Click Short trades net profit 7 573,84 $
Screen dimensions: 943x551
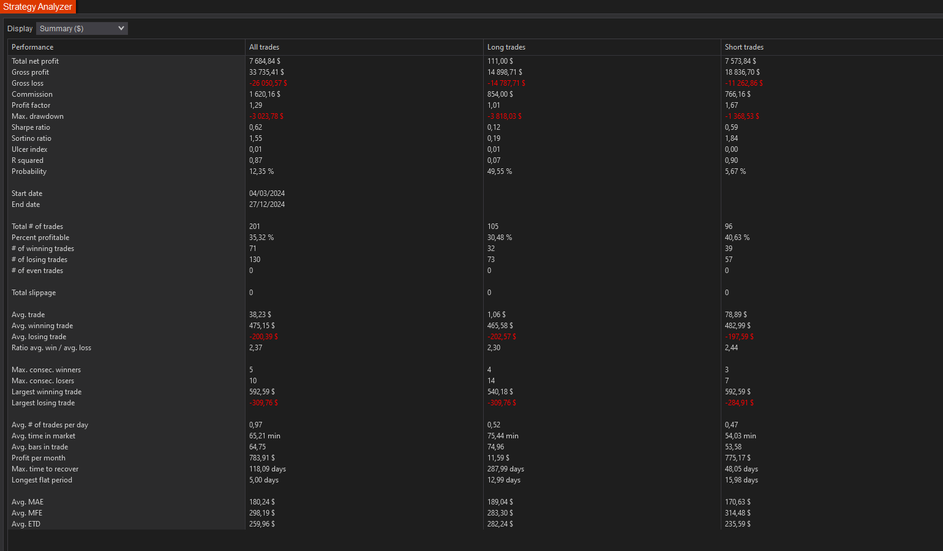pos(740,61)
